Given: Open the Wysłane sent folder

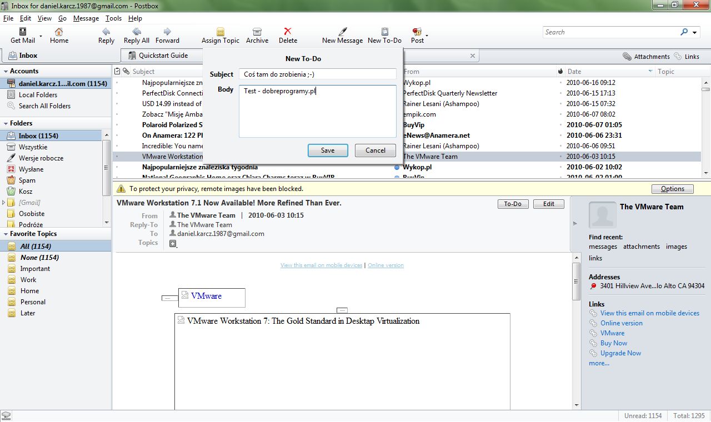Looking at the screenshot, I should pos(31,169).
